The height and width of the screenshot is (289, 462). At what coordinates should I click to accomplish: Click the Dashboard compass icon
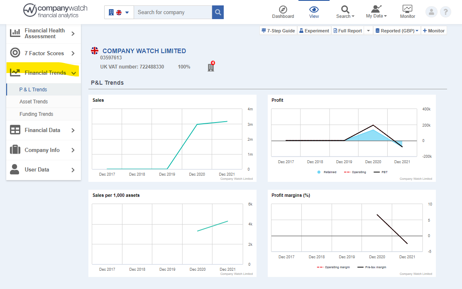283,10
